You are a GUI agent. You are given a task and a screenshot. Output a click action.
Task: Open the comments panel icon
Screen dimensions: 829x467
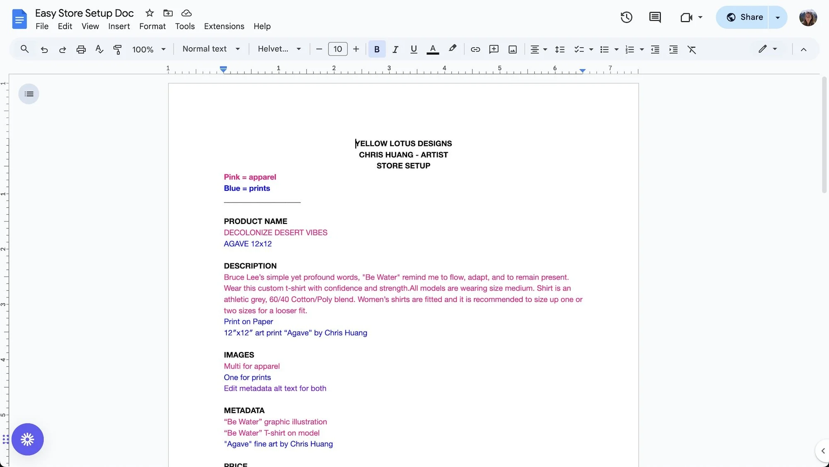pyautogui.click(x=655, y=17)
